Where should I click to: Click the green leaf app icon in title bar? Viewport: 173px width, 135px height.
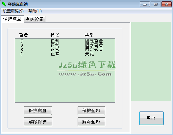click(x=4, y=4)
